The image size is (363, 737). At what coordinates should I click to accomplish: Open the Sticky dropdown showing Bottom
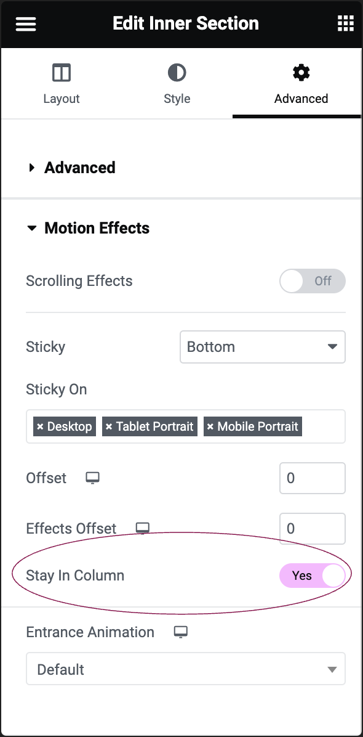coord(263,347)
